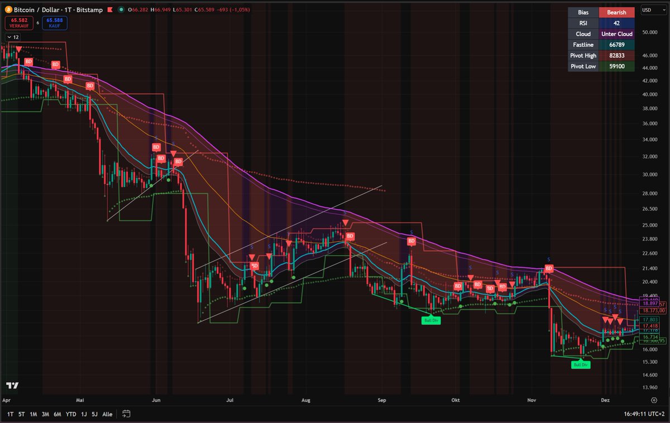This screenshot has width=670, height=423.
Task: Select the YTD time range
Action: coord(71,414)
